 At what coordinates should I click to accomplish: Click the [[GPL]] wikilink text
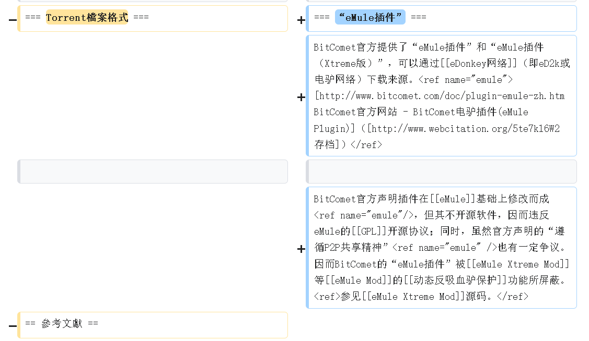366,231
